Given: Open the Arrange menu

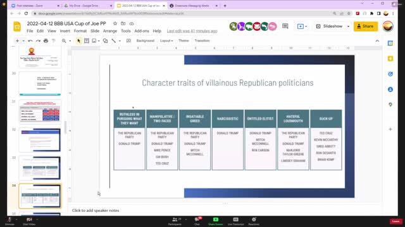Looking at the screenshot, I should click(110, 31).
